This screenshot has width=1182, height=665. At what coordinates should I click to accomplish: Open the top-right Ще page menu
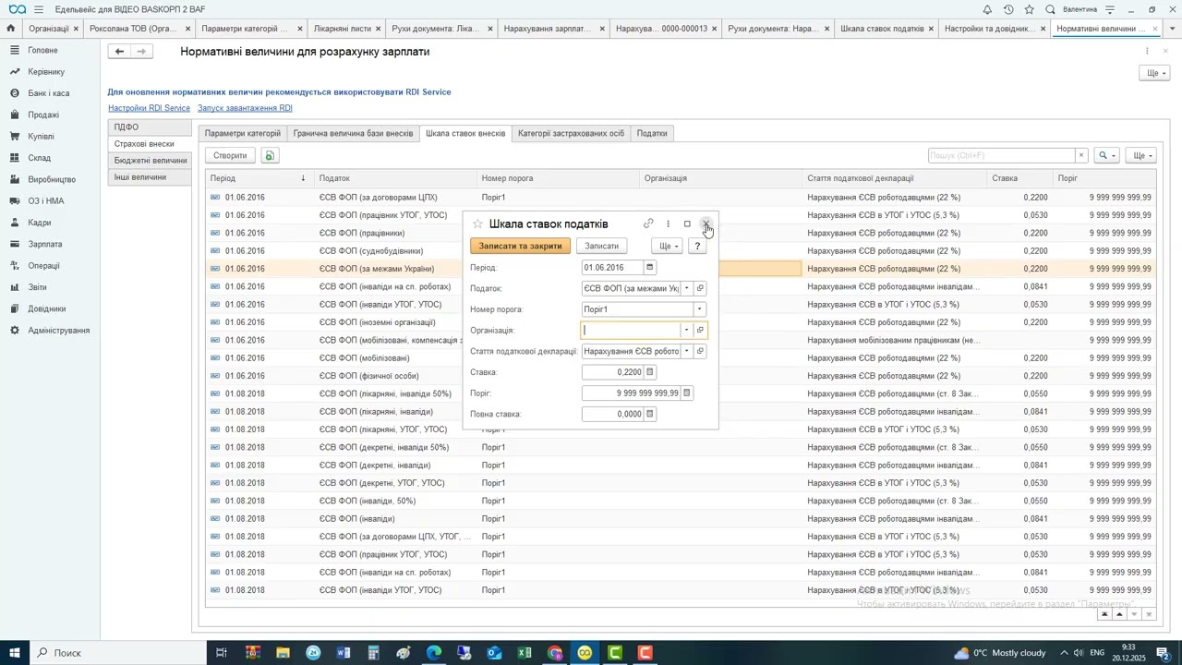pos(1155,73)
